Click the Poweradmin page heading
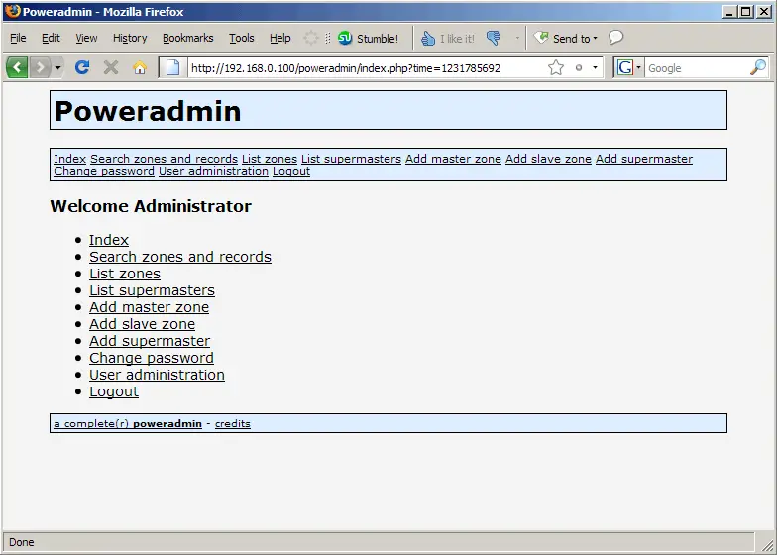This screenshot has height=555, width=777. 148,111
